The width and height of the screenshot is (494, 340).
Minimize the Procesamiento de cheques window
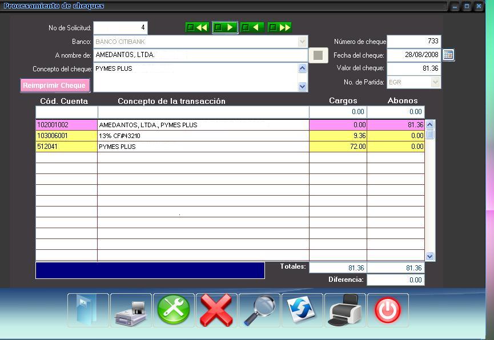click(x=455, y=6)
